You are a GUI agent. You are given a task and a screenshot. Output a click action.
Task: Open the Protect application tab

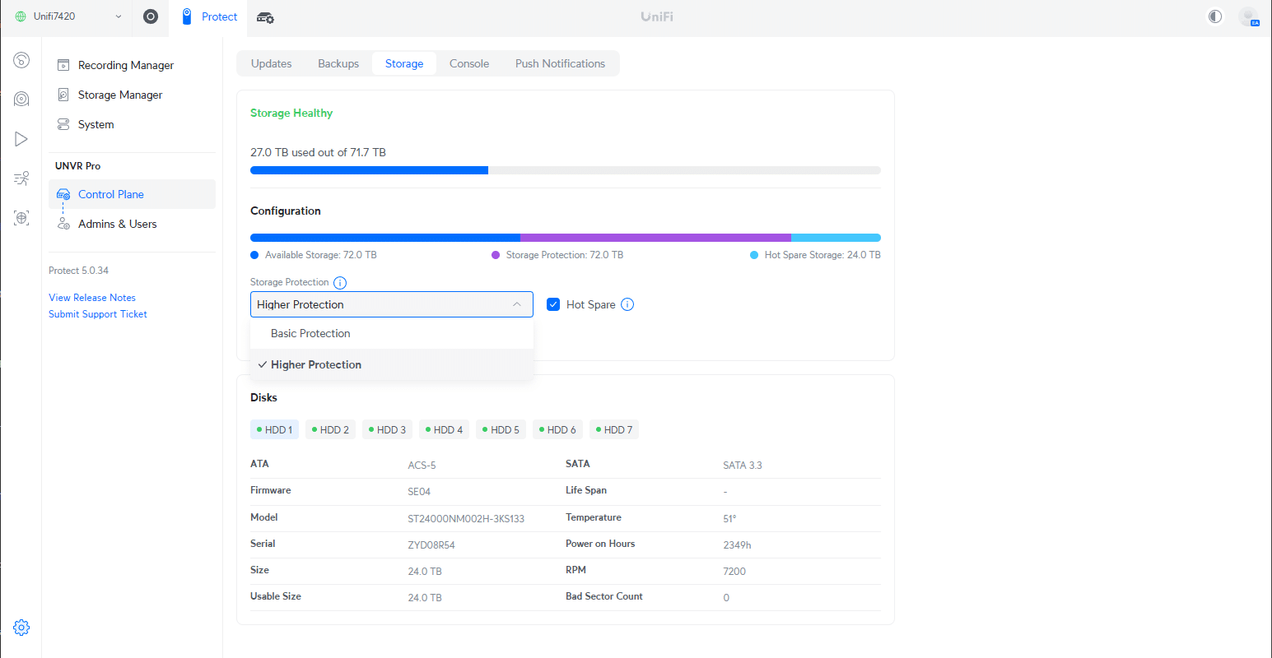[209, 16]
